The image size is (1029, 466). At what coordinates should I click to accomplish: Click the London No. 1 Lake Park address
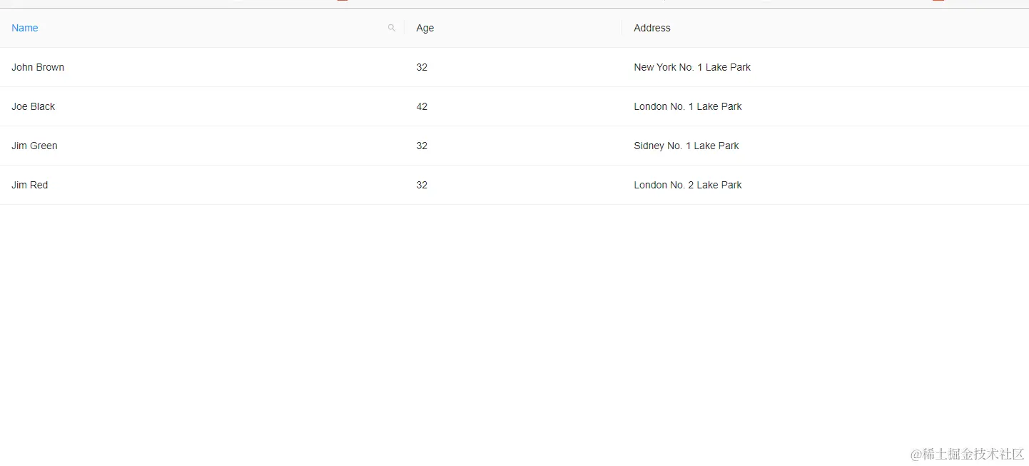click(688, 106)
